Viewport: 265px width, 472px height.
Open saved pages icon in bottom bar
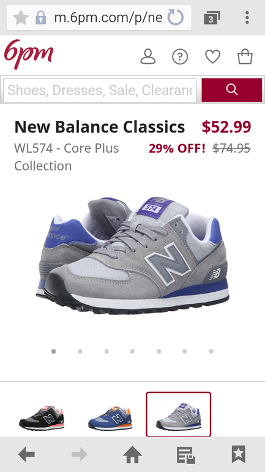(185, 455)
